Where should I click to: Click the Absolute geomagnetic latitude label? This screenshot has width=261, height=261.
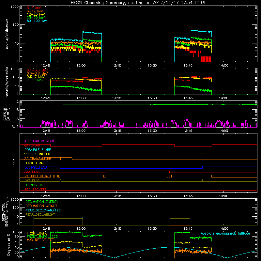point(225,233)
